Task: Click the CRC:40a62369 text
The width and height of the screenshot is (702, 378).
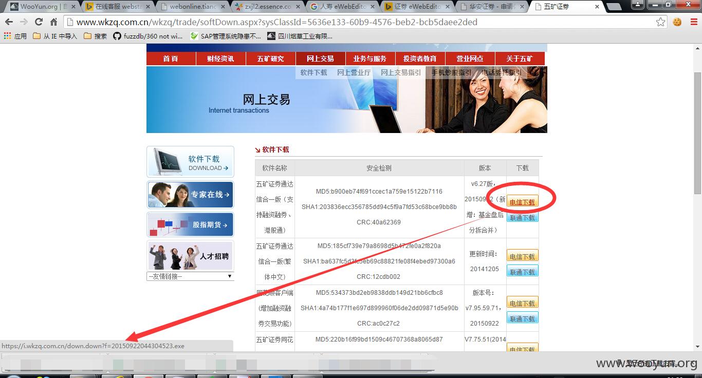Action: click(379, 222)
